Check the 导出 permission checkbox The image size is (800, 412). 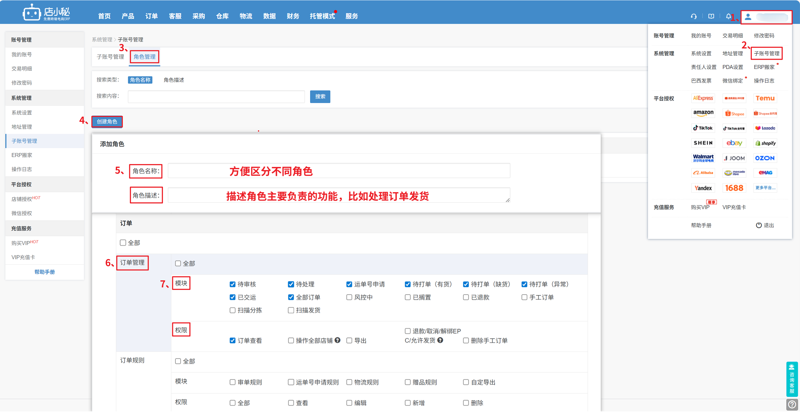click(x=349, y=341)
